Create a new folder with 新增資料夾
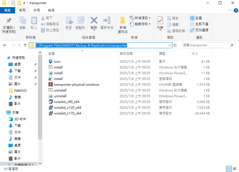The height and width of the screenshot is (172, 239). (123, 25)
